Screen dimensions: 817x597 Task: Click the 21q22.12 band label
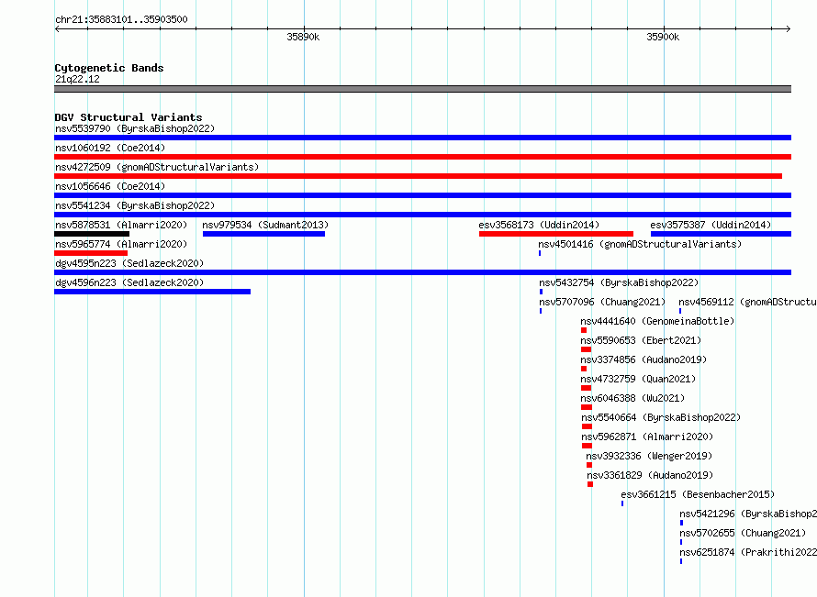tap(77, 79)
